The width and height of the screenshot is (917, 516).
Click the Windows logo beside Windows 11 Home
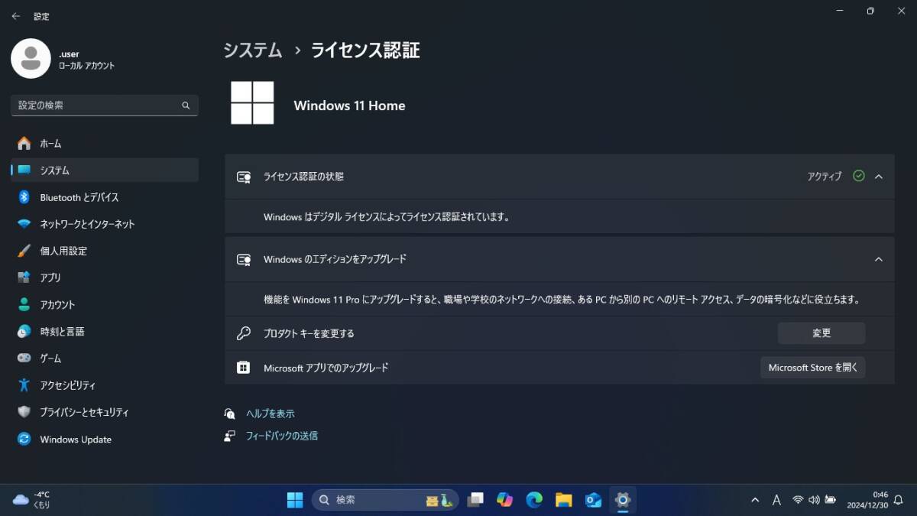[252, 103]
